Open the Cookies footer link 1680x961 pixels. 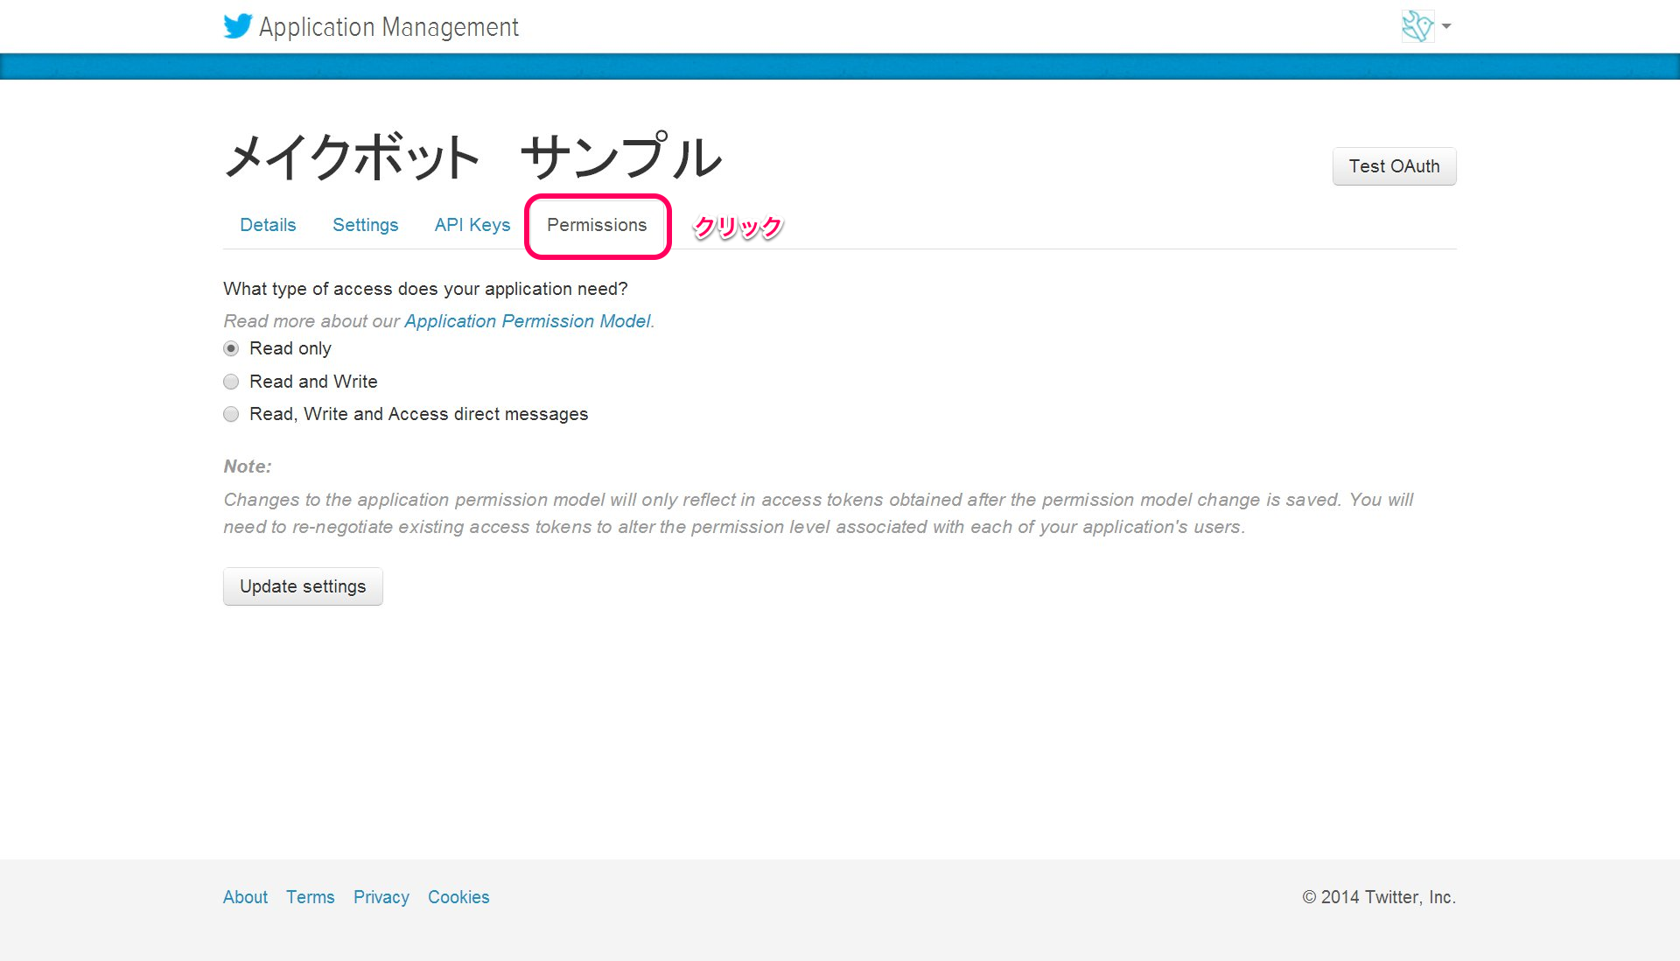pyautogui.click(x=458, y=897)
